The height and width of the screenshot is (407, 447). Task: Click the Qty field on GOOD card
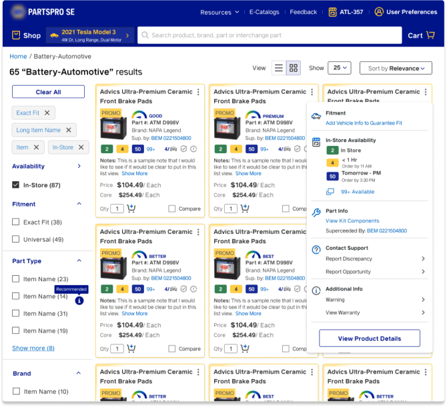[117, 208]
